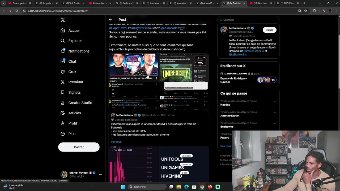Viewport: 340px width, 191px height.
Task: Open Notifications bell icon
Action: click(63, 51)
